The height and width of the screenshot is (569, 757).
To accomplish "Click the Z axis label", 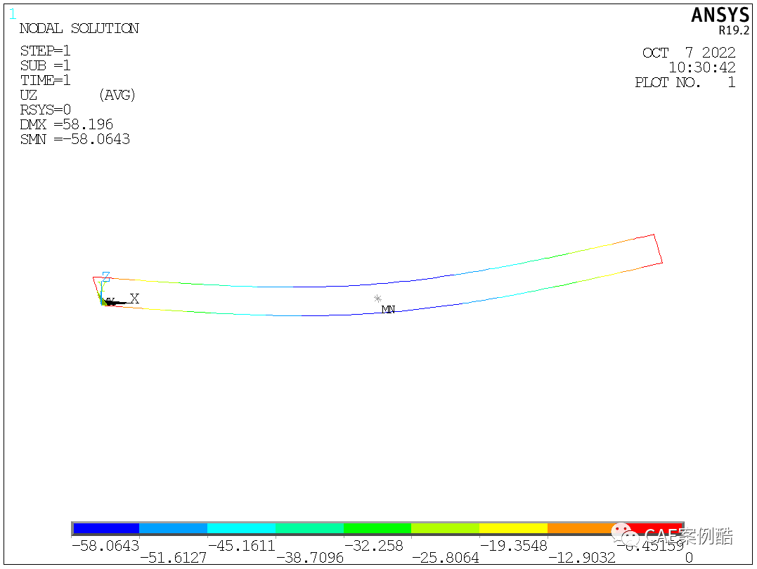I will pos(106,277).
